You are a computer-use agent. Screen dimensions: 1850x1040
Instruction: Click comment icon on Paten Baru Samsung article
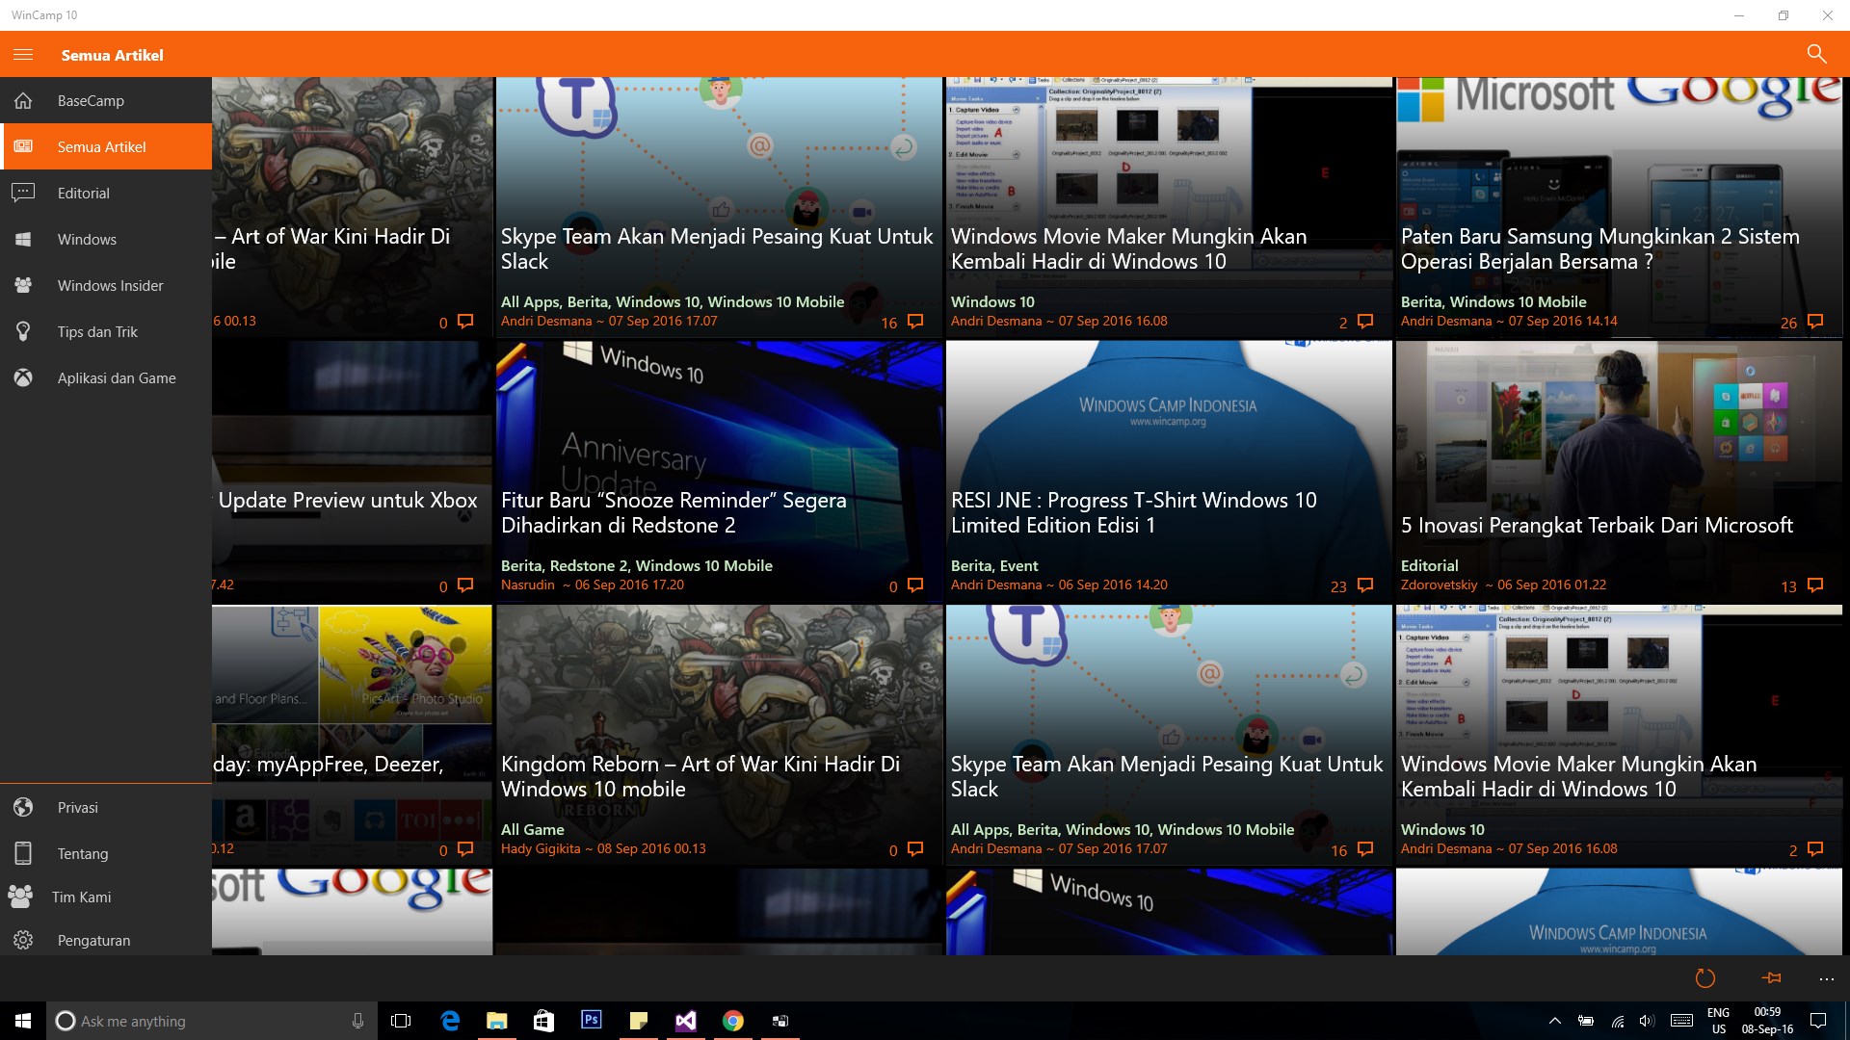coord(1815,322)
